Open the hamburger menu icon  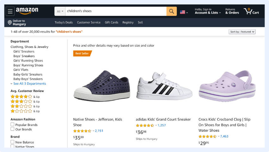point(10,11)
